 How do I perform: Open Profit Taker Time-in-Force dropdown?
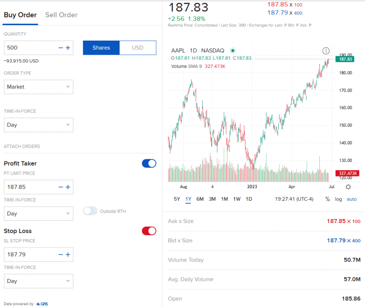[x=39, y=213]
